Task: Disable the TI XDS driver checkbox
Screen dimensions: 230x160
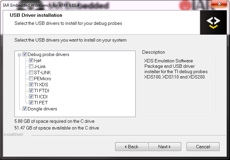Action: [x=31, y=85]
